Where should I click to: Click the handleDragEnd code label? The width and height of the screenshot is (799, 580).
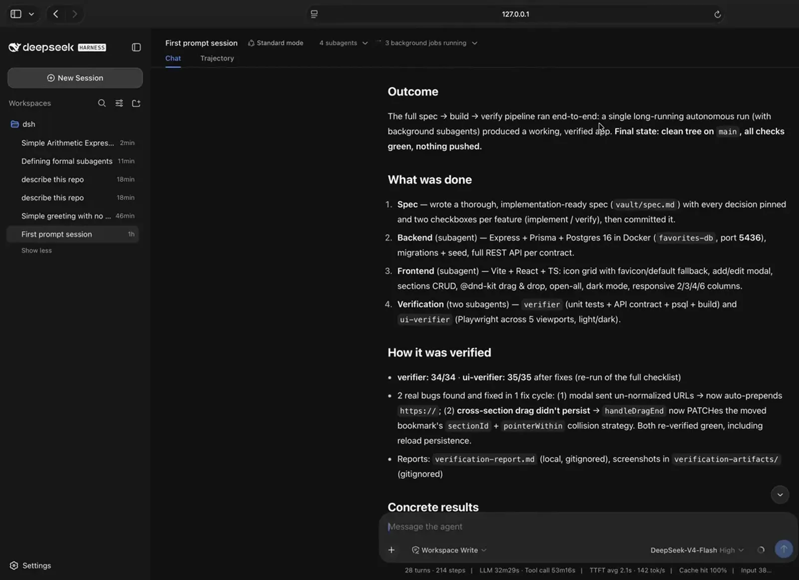tap(634, 411)
